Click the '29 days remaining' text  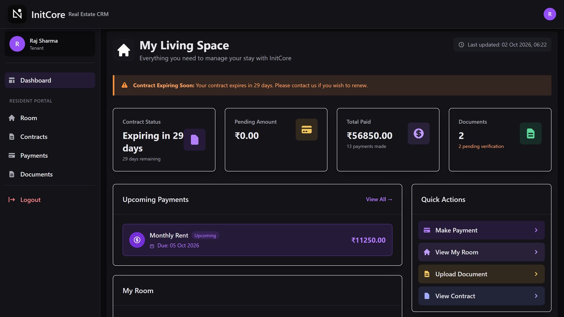click(x=141, y=159)
